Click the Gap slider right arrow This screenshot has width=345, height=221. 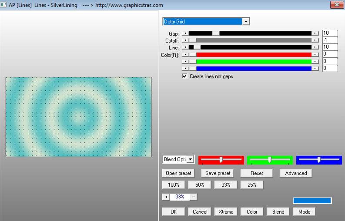pyautogui.click(x=315, y=33)
